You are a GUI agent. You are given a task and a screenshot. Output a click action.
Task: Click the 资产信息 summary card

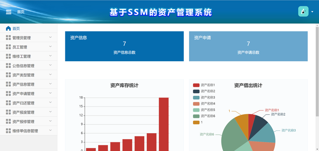pyautogui.click(x=124, y=46)
